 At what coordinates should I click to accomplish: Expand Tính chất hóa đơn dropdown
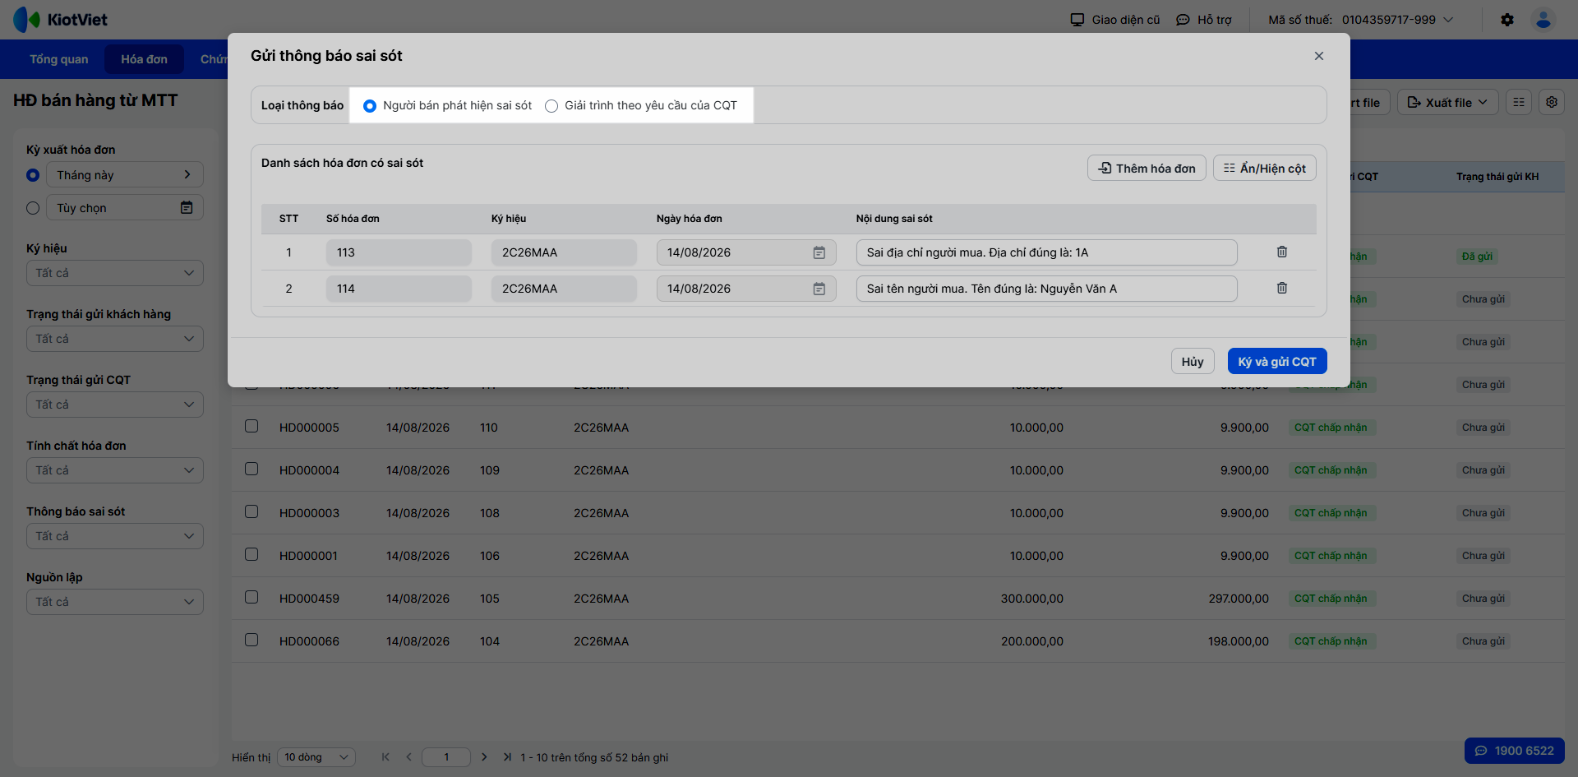115,470
